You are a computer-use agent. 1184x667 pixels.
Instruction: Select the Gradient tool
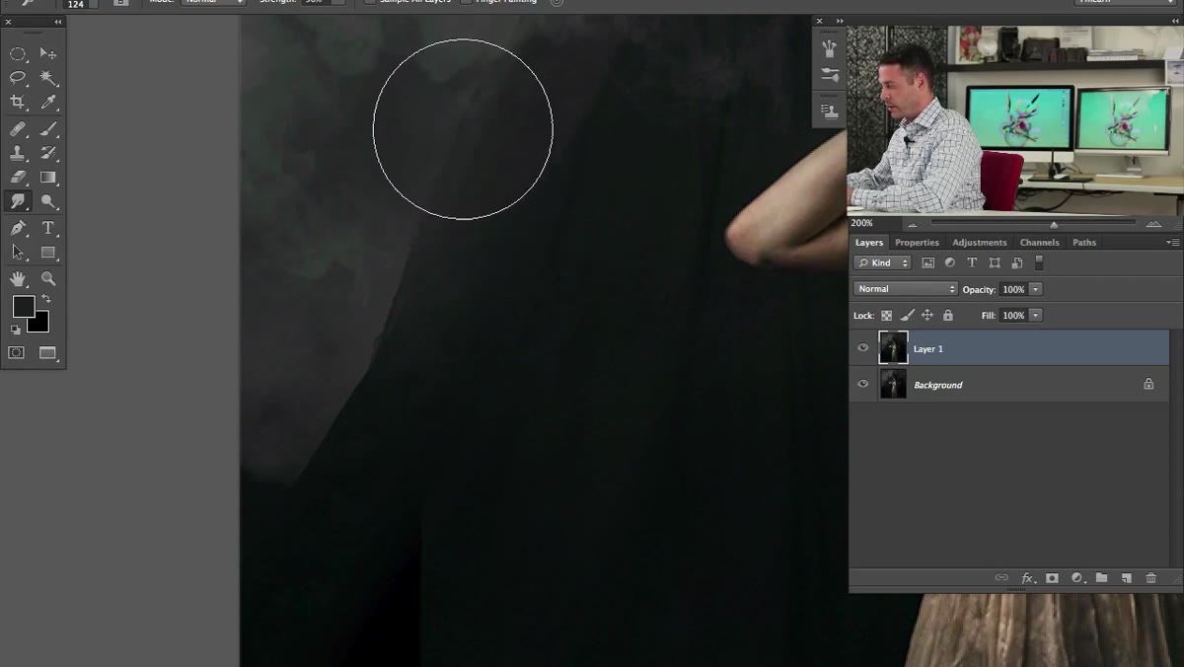[x=47, y=178]
